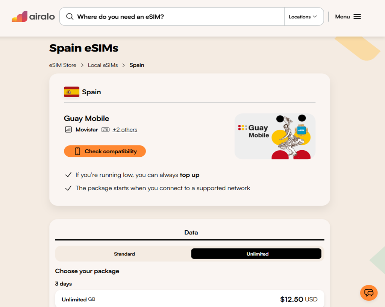Expand the +2 others networks list
This screenshot has height=307, width=385.
coord(125,130)
